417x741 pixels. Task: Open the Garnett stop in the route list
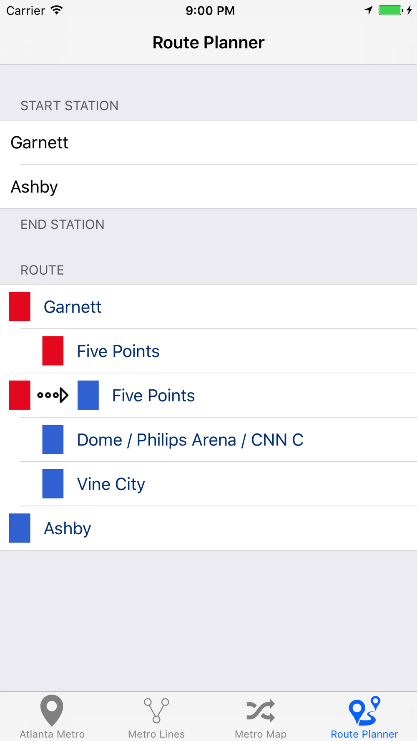(x=73, y=307)
